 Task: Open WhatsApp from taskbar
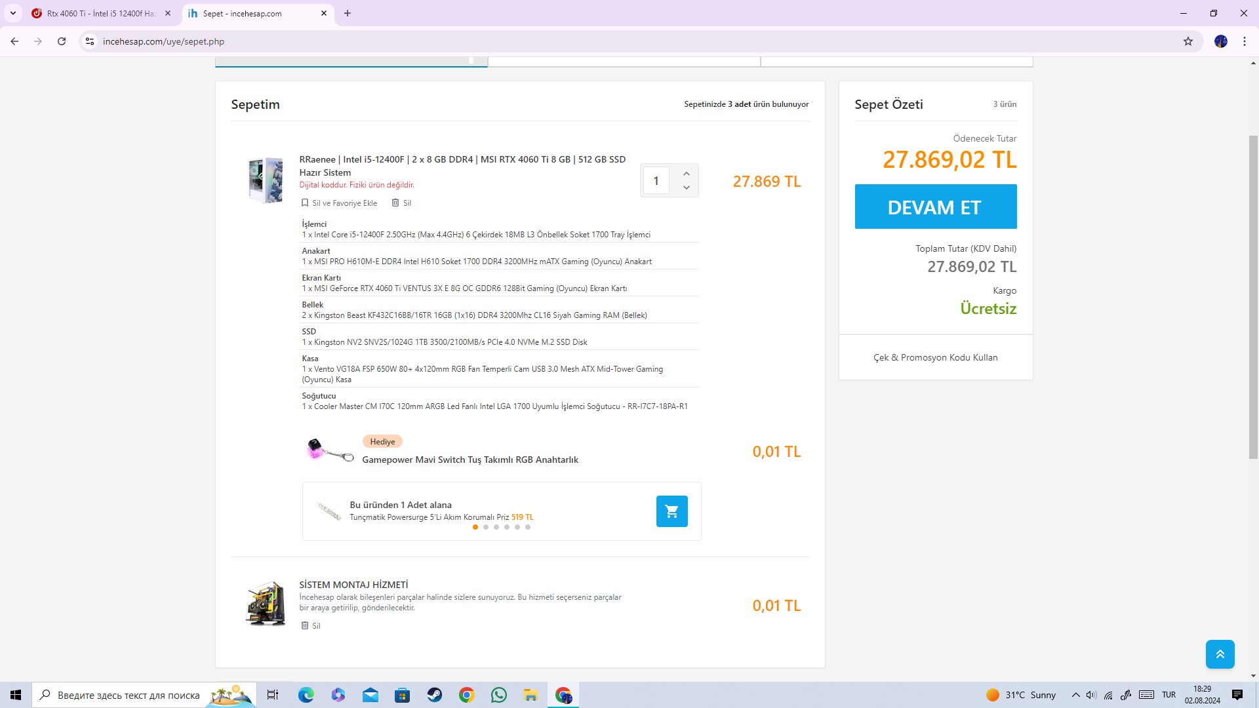(x=498, y=695)
